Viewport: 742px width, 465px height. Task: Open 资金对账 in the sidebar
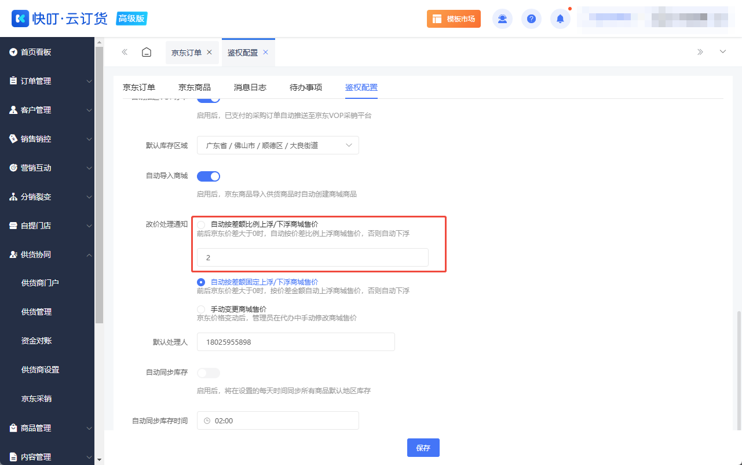tap(36, 341)
